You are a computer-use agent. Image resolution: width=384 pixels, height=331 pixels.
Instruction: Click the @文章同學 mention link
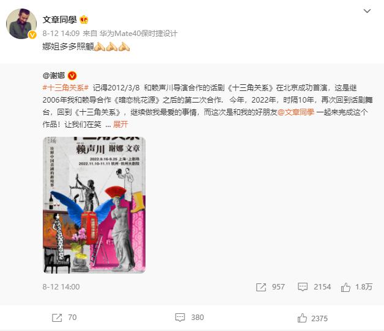[296, 112]
